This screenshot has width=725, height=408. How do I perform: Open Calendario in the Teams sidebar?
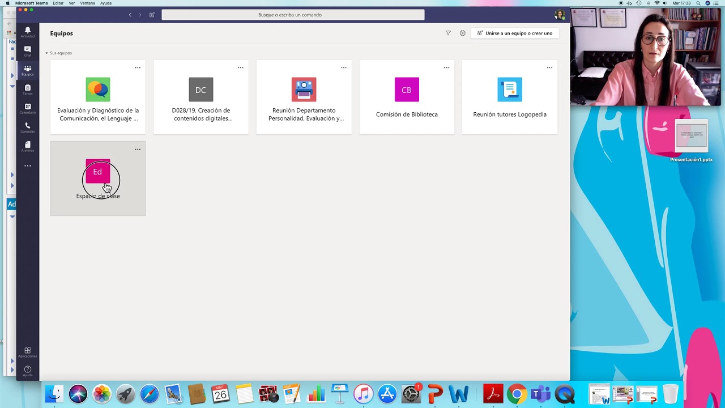[27, 108]
